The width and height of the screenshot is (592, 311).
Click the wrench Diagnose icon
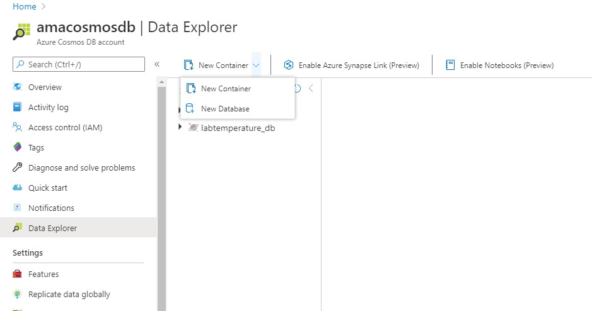click(18, 167)
